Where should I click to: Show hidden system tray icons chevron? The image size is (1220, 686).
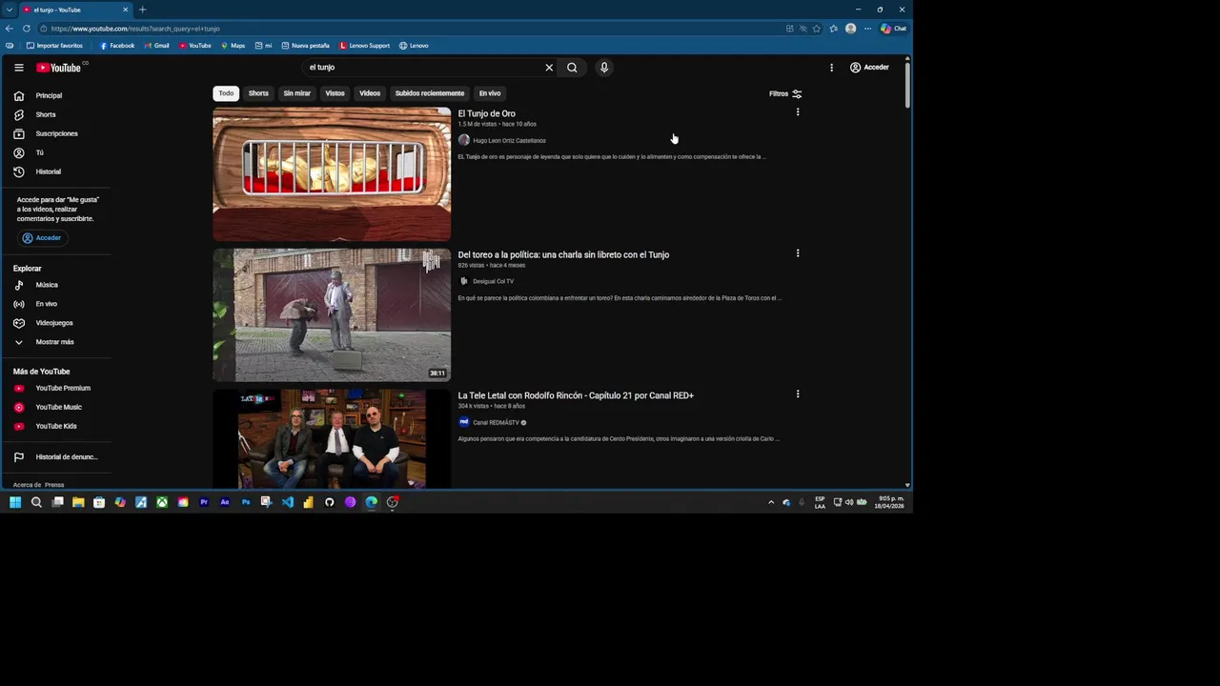(x=771, y=502)
